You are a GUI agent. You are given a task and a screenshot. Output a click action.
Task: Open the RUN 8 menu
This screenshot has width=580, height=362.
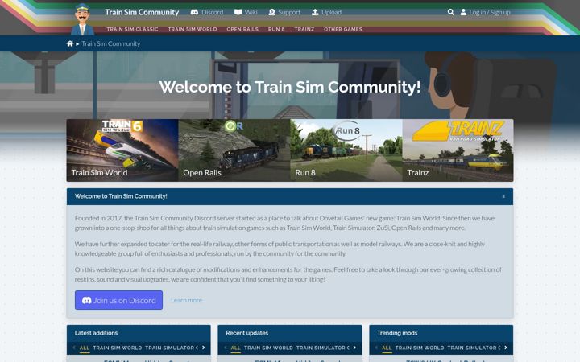tap(276, 29)
